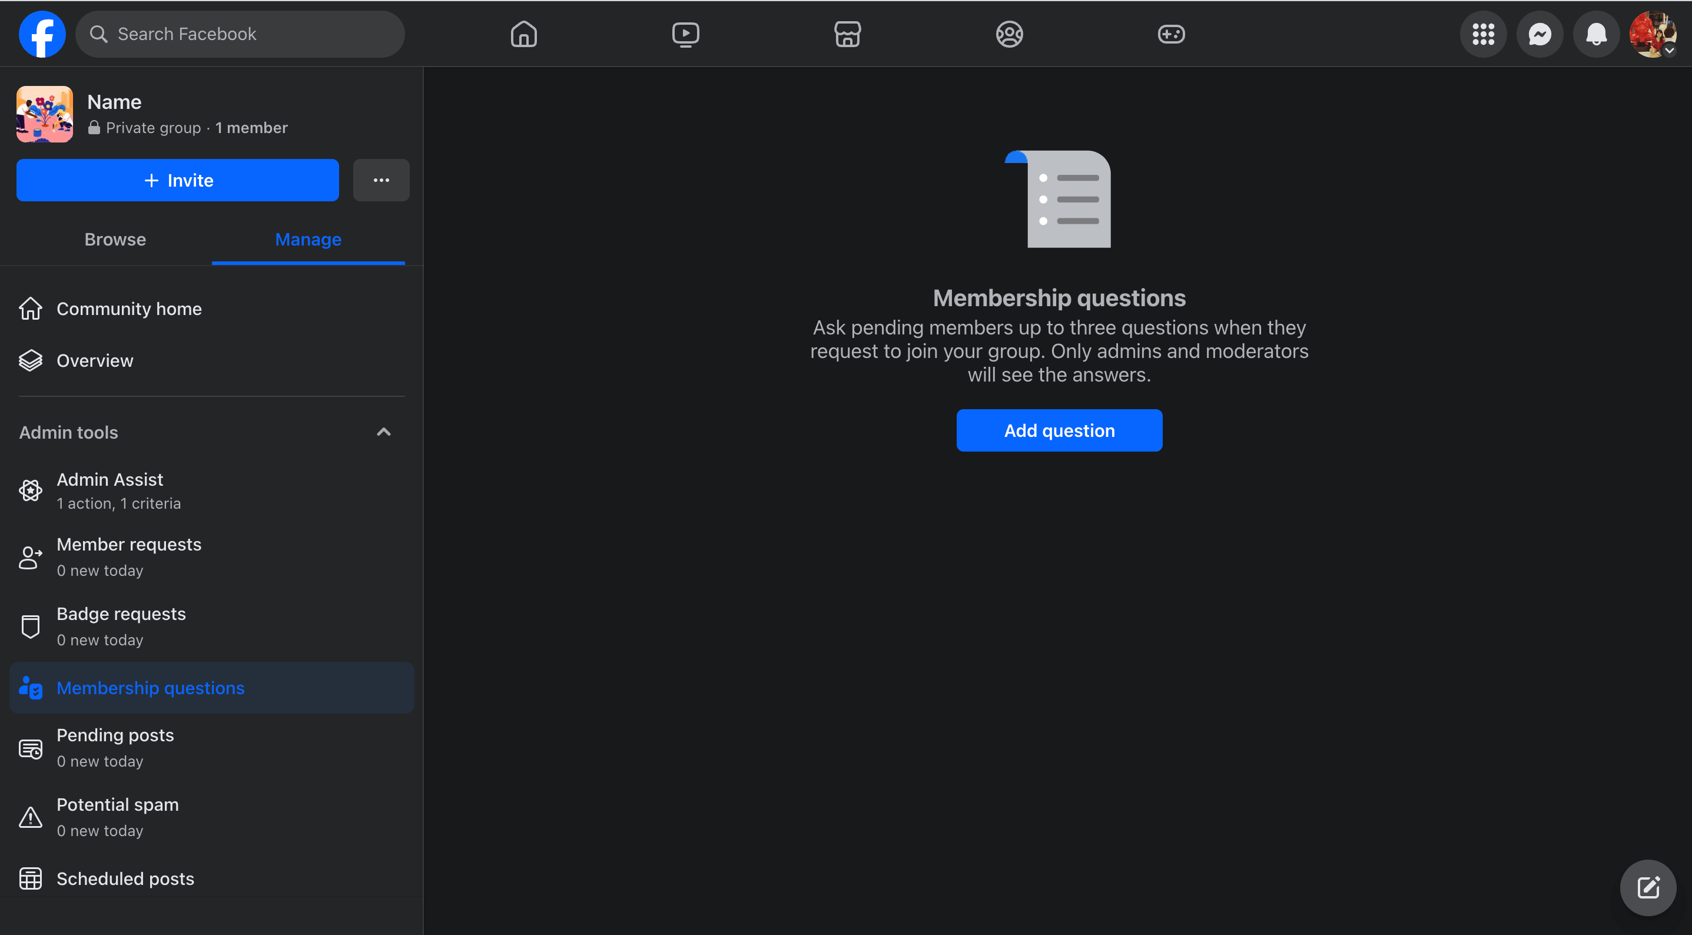Open the apps grid menu icon
The width and height of the screenshot is (1692, 935).
(1483, 34)
